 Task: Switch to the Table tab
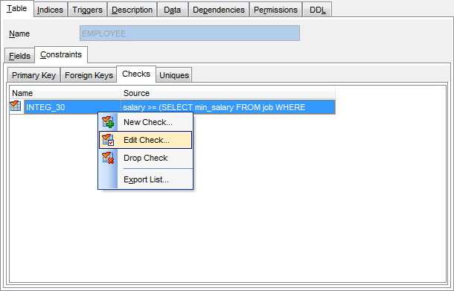click(17, 9)
